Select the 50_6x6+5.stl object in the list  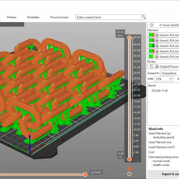point(159,90)
